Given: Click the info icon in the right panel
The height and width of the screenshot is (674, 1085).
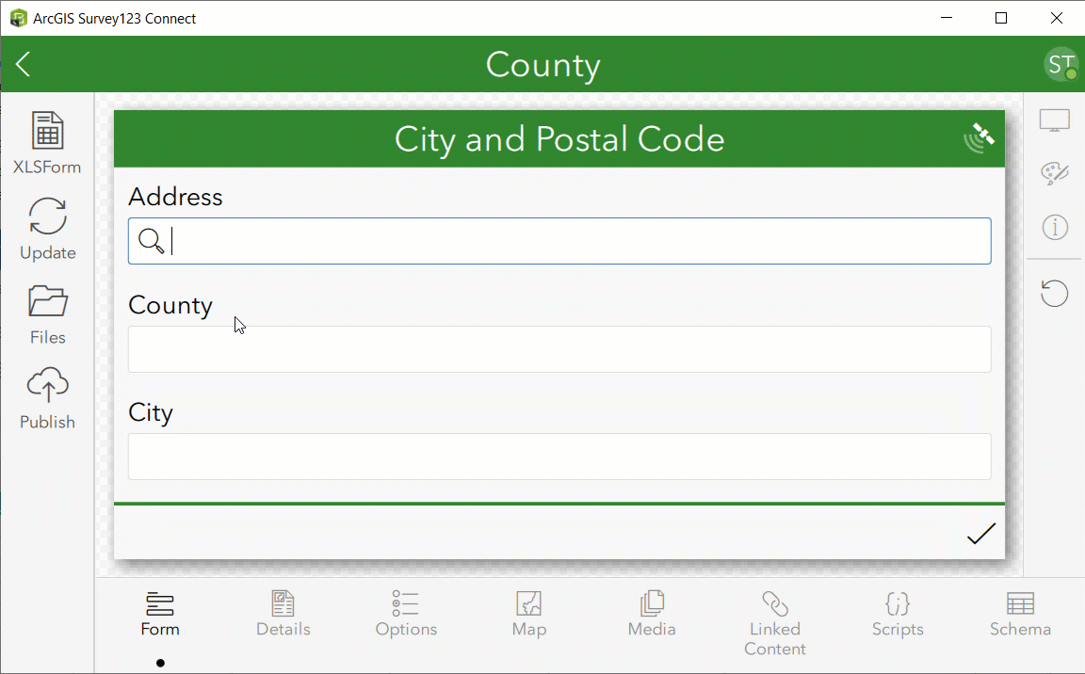Looking at the screenshot, I should [1054, 227].
